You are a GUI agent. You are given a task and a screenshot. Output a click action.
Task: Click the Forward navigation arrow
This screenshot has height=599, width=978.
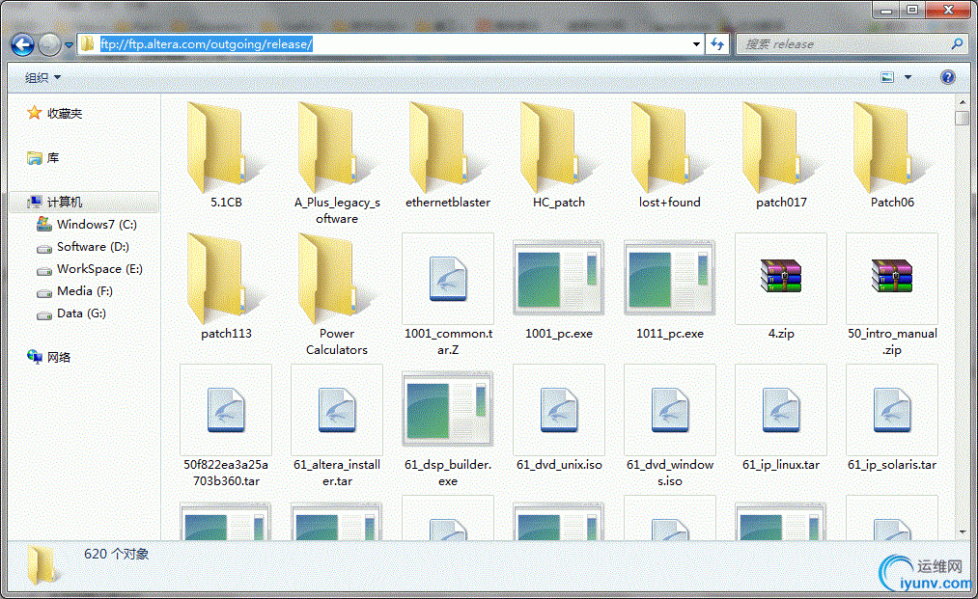(49, 44)
